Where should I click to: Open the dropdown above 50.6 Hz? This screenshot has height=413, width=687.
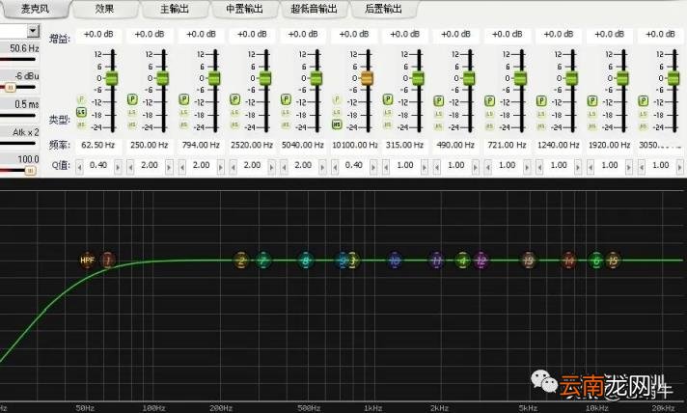tap(33, 31)
